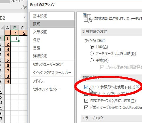Click the formula calculator fx icon
The height and width of the screenshot is (123, 142).
coord(87,18)
